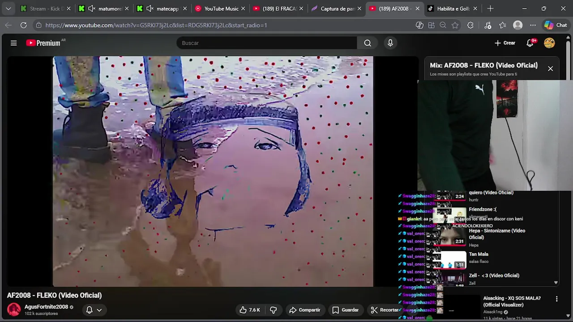Play Tan Mala playlist thumbnail
This screenshot has width=573, height=322.
pyautogui.click(x=449, y=260)
